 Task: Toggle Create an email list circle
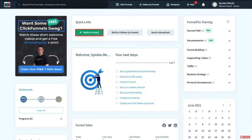tap(117, 98)
